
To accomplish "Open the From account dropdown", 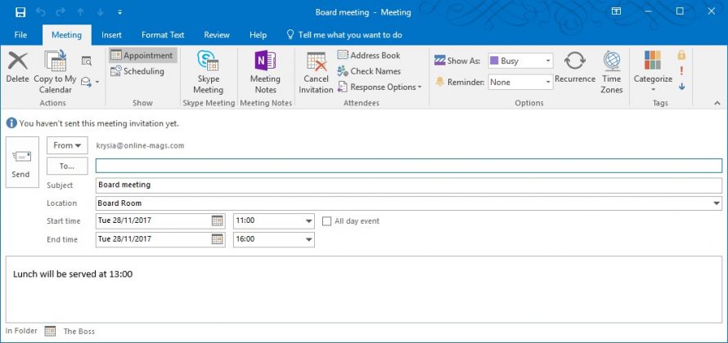I will [x=67, y=145].
